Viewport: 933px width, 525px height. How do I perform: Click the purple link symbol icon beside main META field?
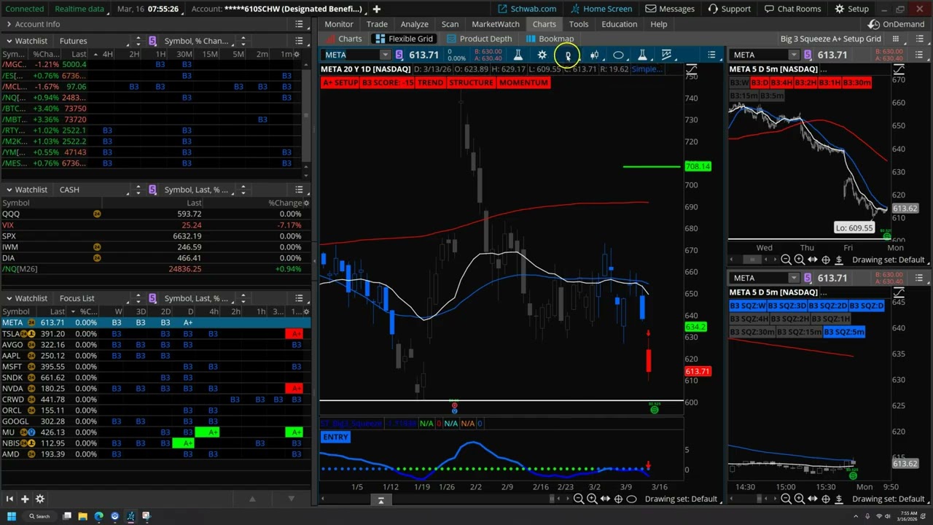(x=399, y=55)
